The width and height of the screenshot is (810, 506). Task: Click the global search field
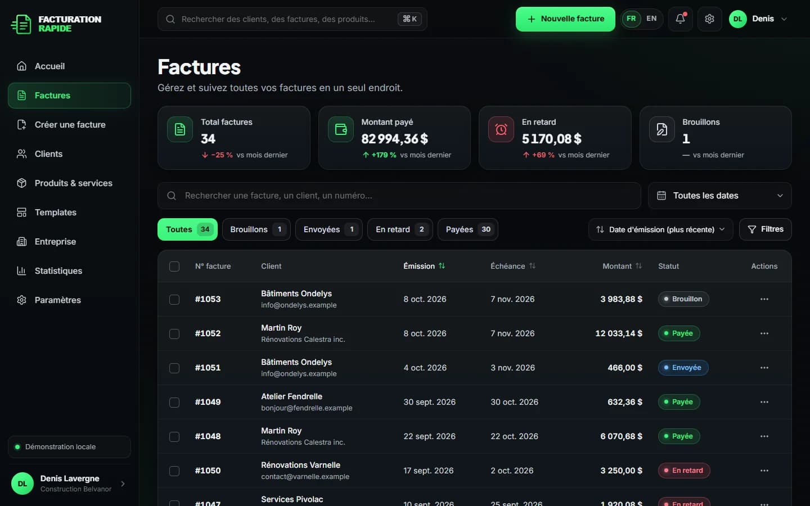292,19
